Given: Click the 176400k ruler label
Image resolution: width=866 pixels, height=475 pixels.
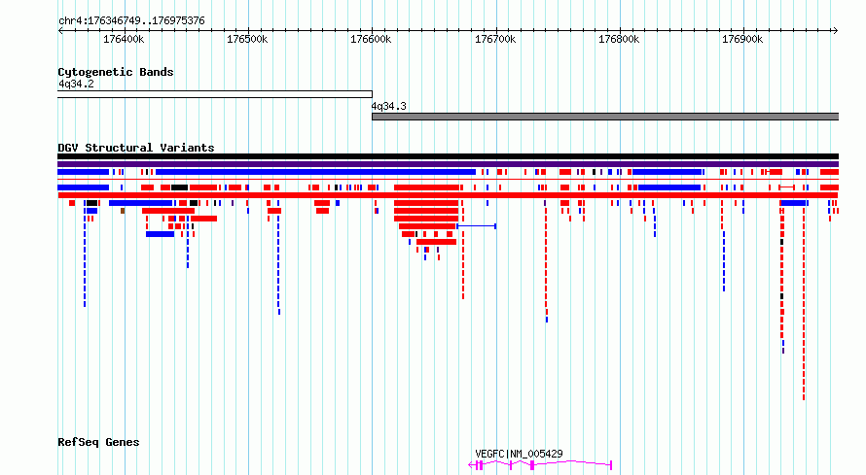Looking at the screenshot, I should pyautogui.click(x=124, y=39).
